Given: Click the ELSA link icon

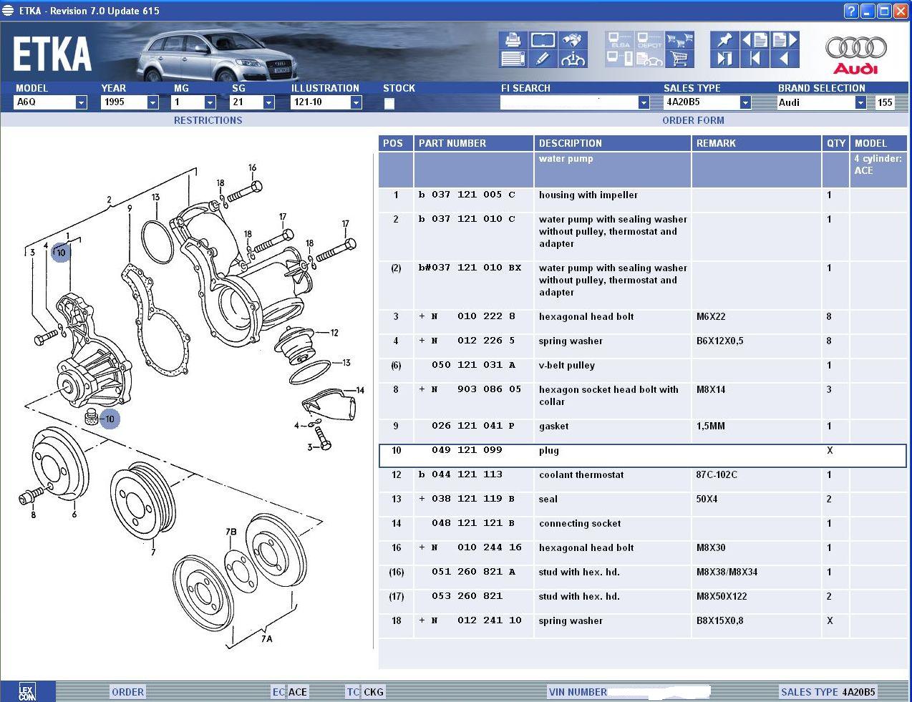Looking at the screenshot, I should tap(619, 40).
